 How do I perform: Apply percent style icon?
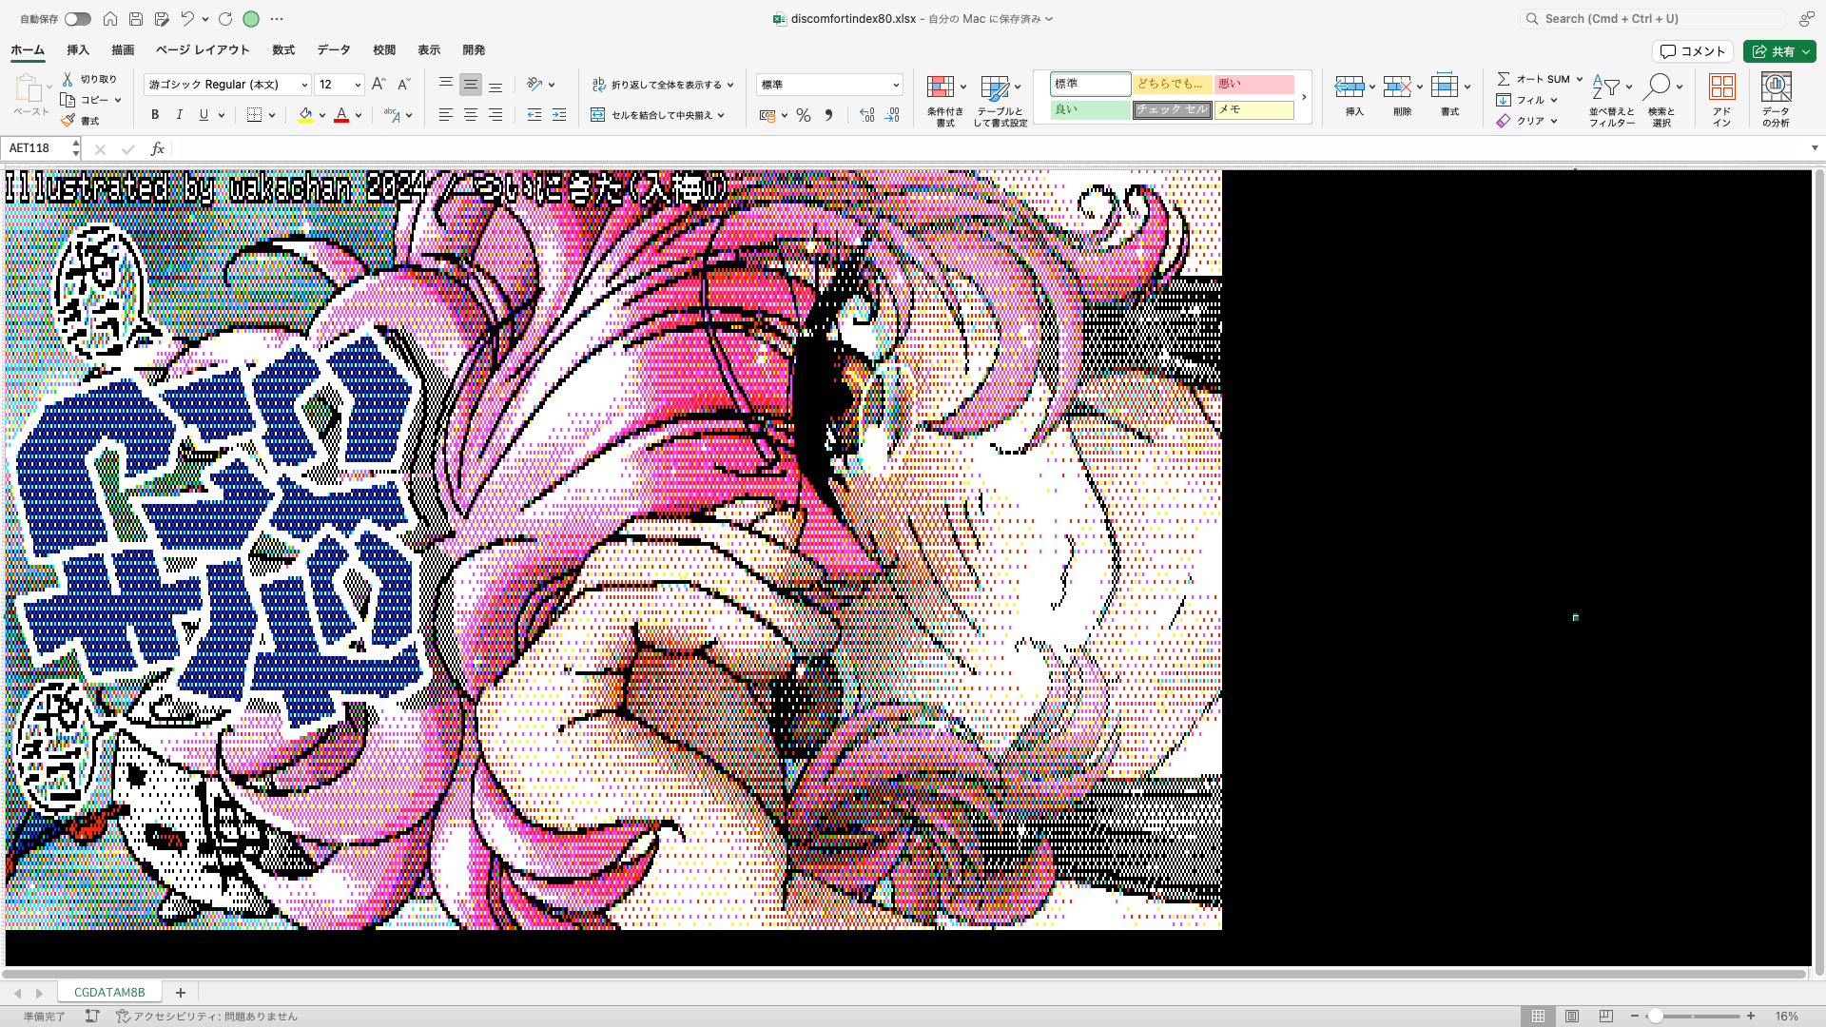(804, 115)
